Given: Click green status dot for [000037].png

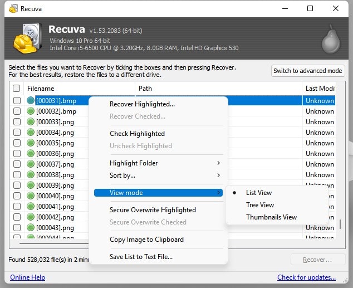Looking at the screenshot, I should (31, 164).
